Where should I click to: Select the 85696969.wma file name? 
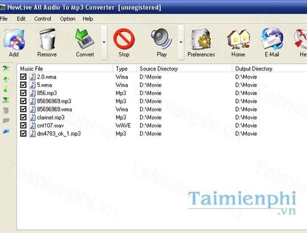pyautogui.click(x=55, y=109)
